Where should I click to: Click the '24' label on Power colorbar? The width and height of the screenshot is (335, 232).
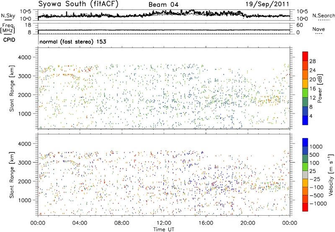tap(312, 70)
